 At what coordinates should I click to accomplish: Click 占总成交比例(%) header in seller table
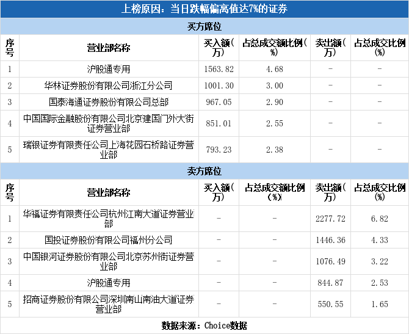point(380,192)
